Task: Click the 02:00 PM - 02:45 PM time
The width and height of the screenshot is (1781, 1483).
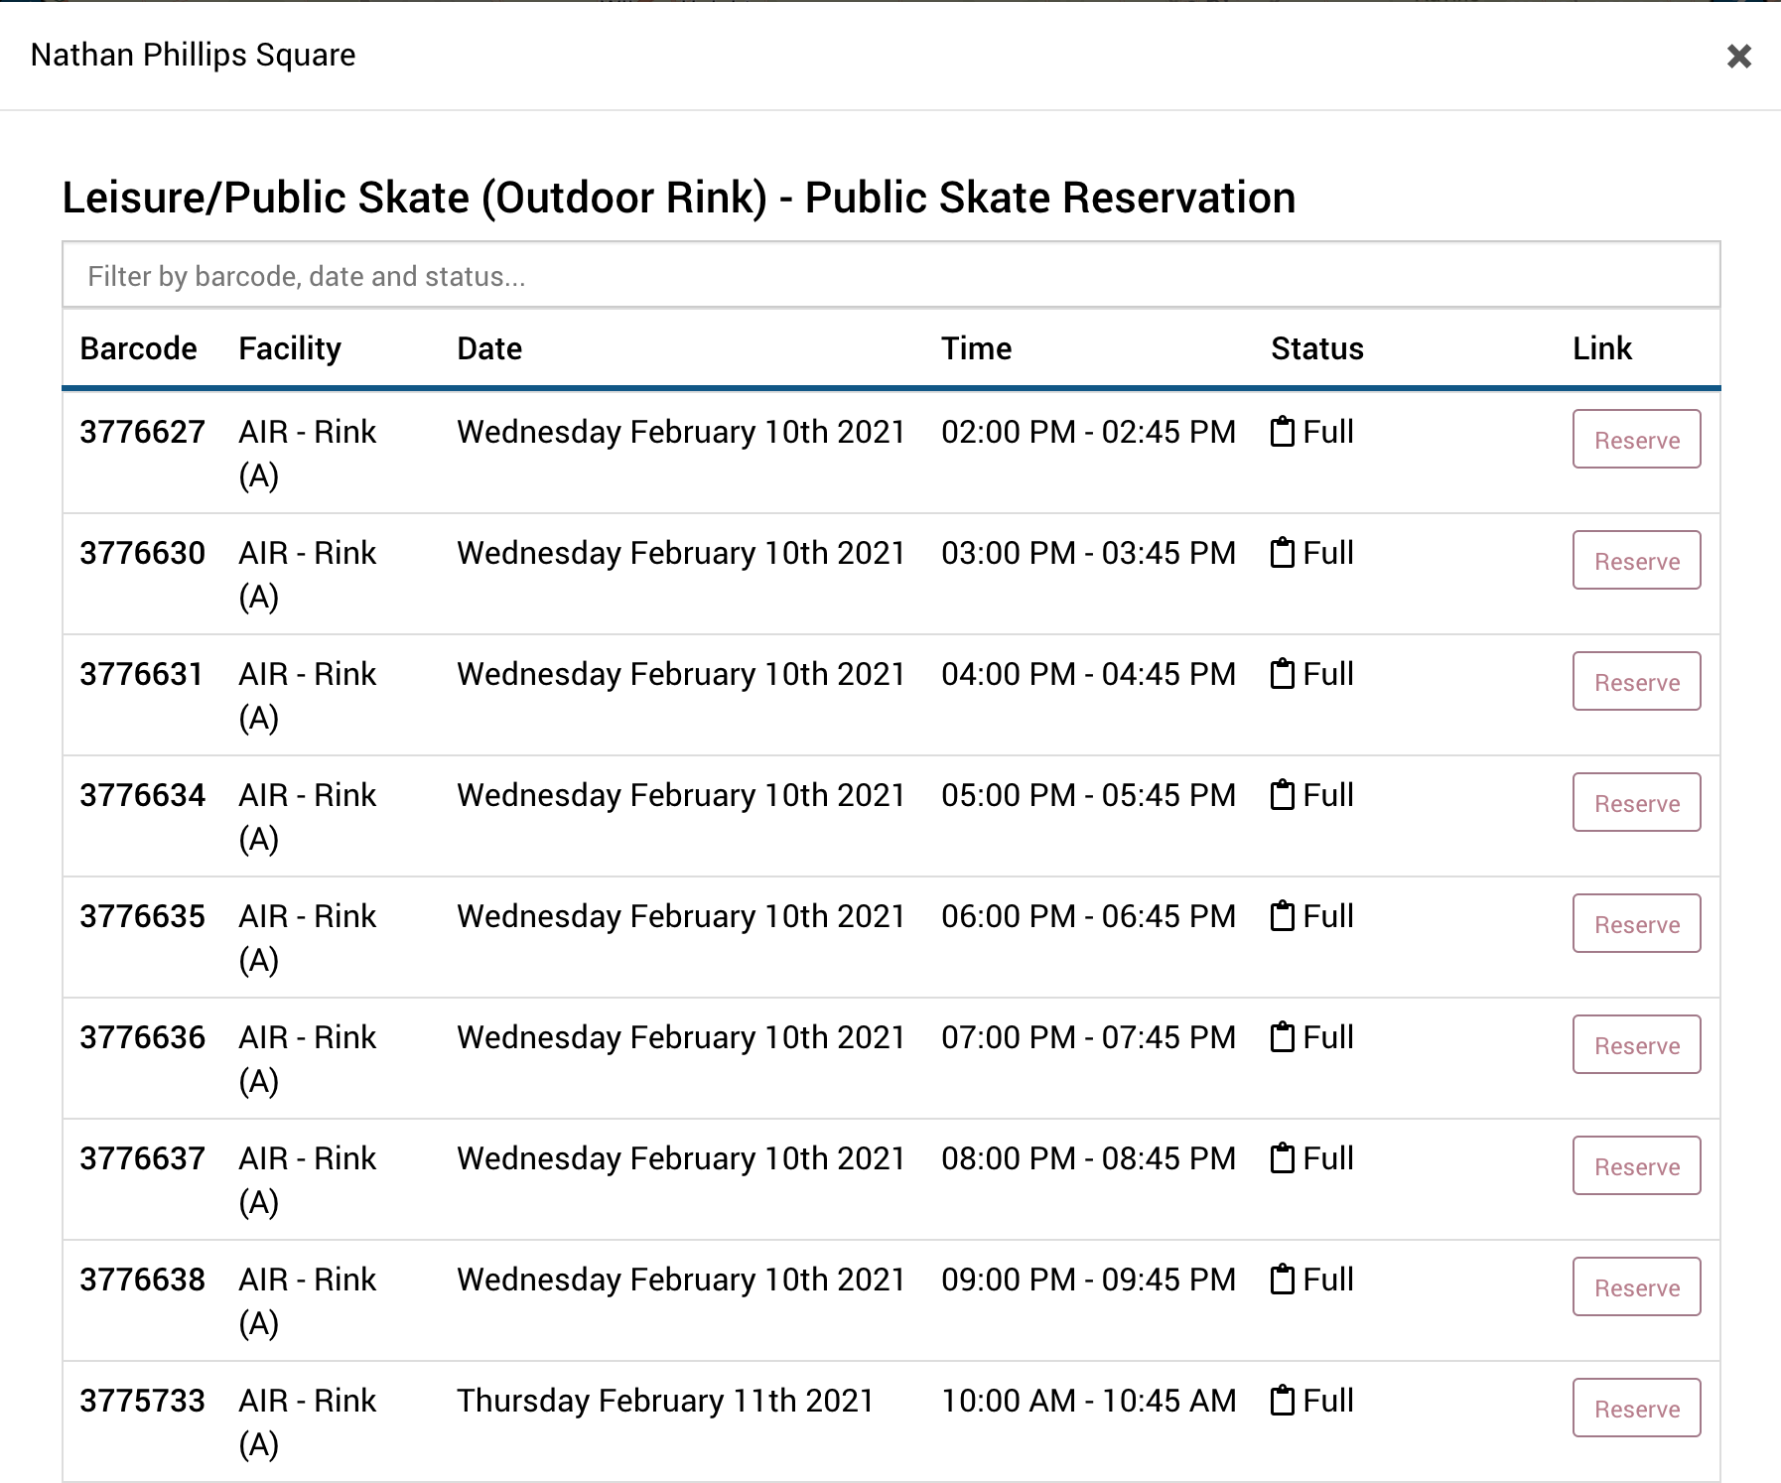Action: (x=1088, y=432)
